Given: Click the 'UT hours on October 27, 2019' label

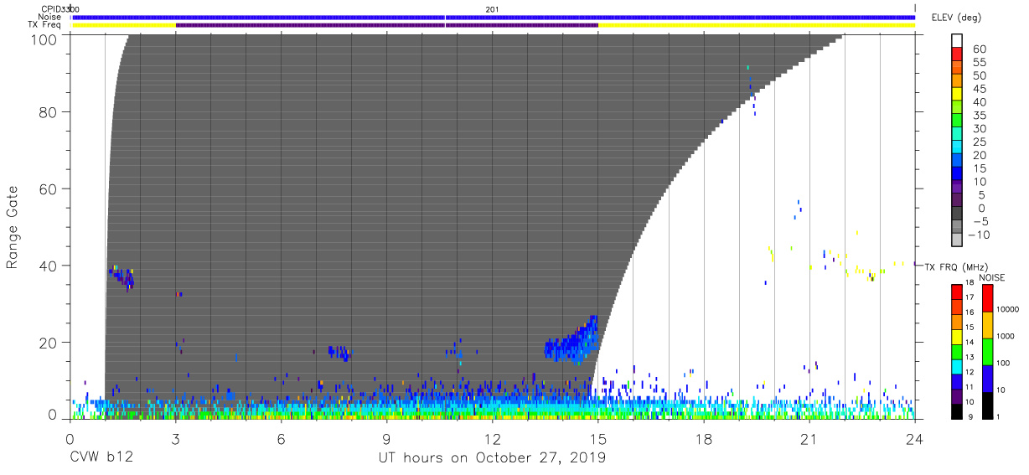Looking at the screenshot, I should tap(492, 458).
